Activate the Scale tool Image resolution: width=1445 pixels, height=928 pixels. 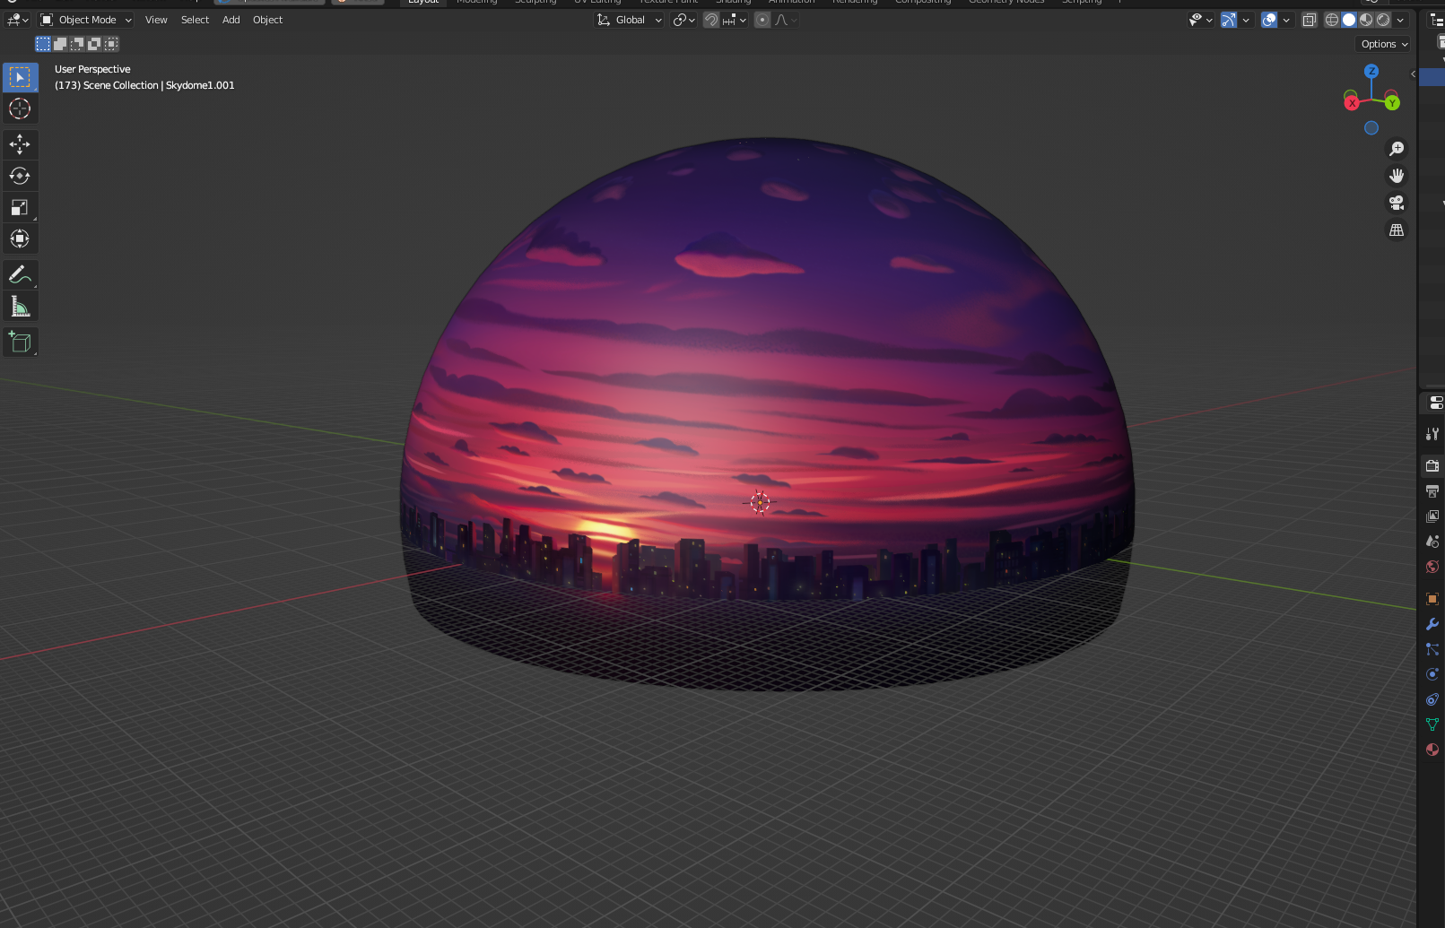20,207
